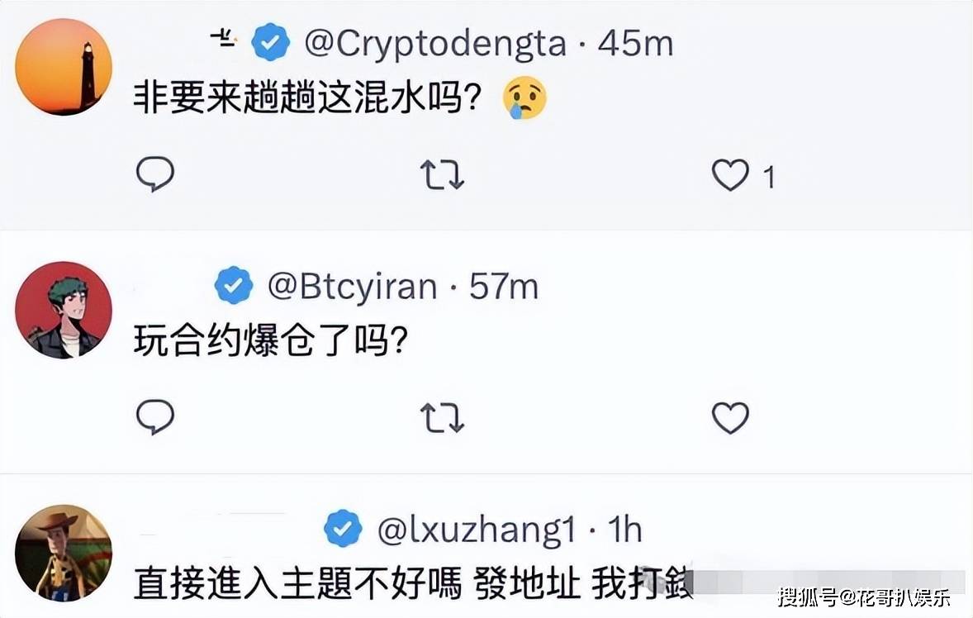This screenshot has height=618, width=973.
Task: Click the retweet icon under @Btcyiran's comment
Action: pos(443,418)
